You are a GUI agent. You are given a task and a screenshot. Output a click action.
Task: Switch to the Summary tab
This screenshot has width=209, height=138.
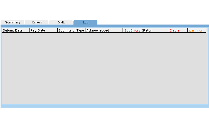tap(13, 22)
